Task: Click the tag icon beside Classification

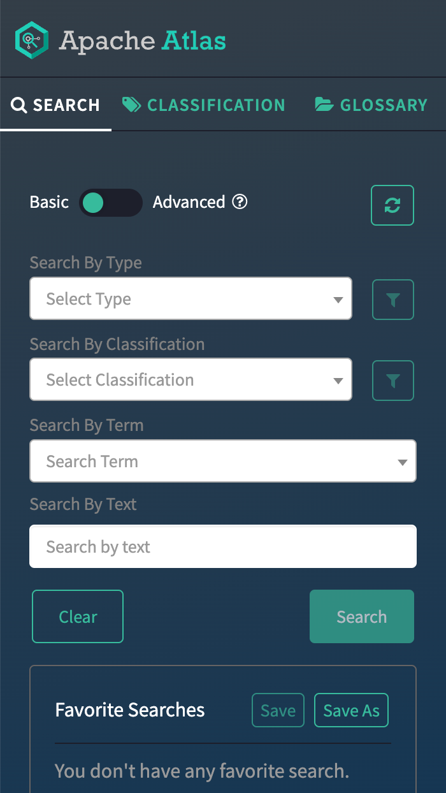Action: point(132,105)
